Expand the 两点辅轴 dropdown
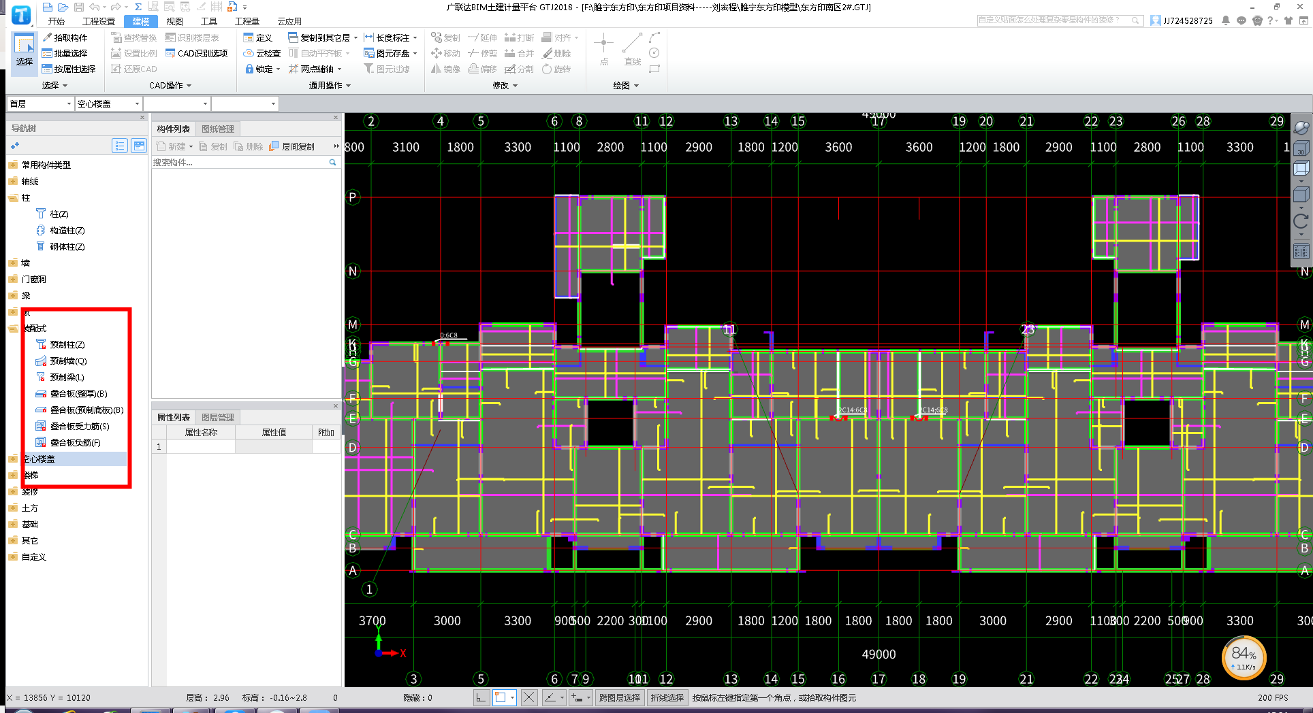This screenshot has width=1313, height=713. 339,69
